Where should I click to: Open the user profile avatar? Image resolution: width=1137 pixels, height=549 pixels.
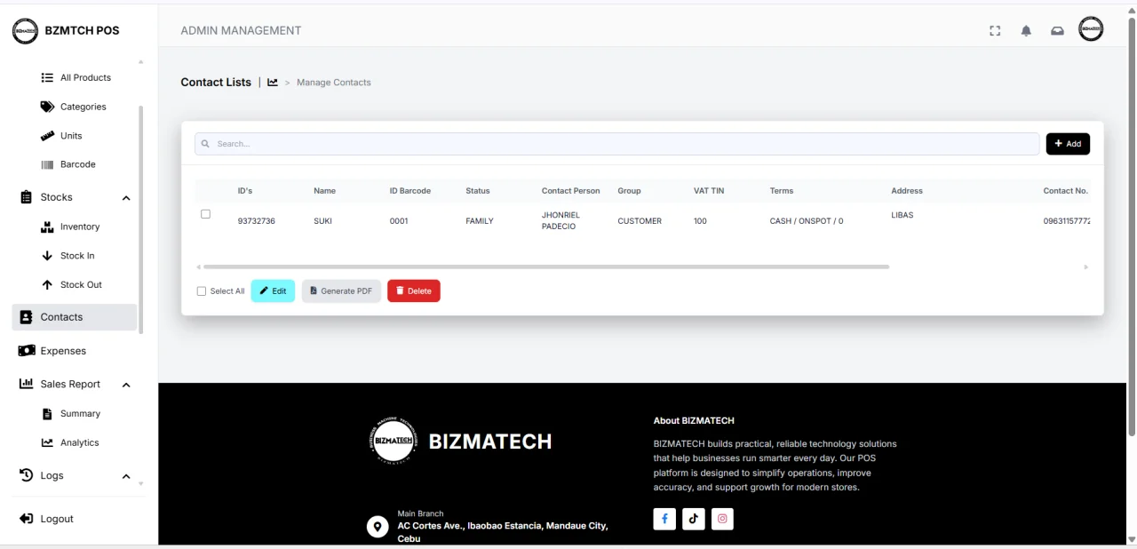click(x=1091, y=29)
